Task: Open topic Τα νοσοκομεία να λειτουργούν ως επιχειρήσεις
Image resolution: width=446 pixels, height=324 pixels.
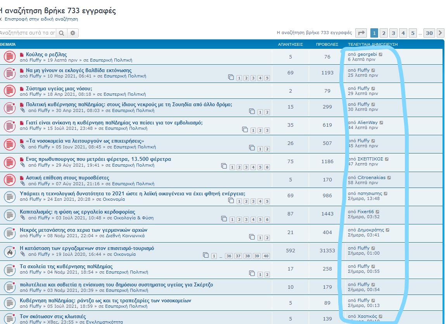Action: pyautogui.click(x=85, y=141)
